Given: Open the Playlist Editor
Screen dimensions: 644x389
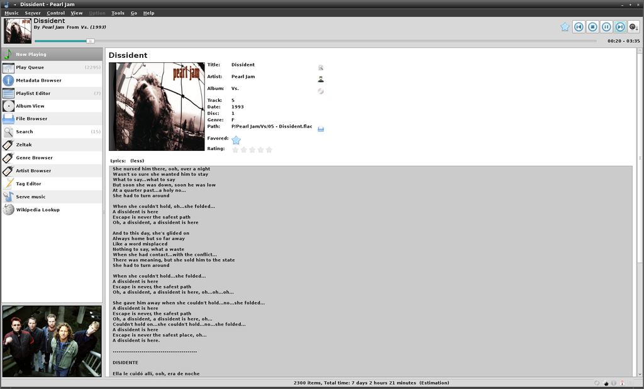Looking at the screenshot, I should 52,93.
